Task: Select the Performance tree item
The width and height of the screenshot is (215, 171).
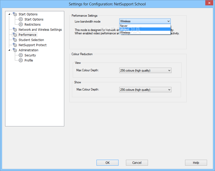Action: (27, 35)
